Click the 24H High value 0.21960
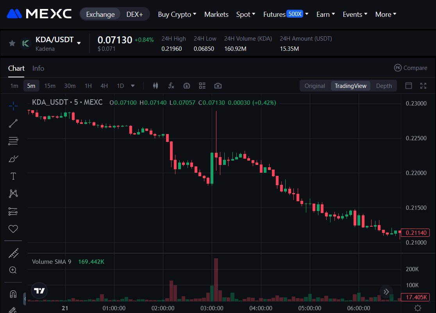 click(x=172, y=49)
